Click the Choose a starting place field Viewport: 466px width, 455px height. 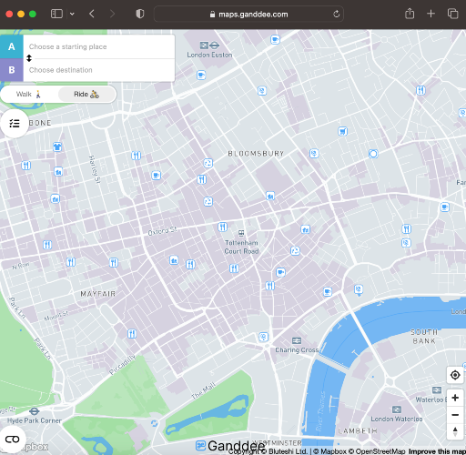(99, 46)
